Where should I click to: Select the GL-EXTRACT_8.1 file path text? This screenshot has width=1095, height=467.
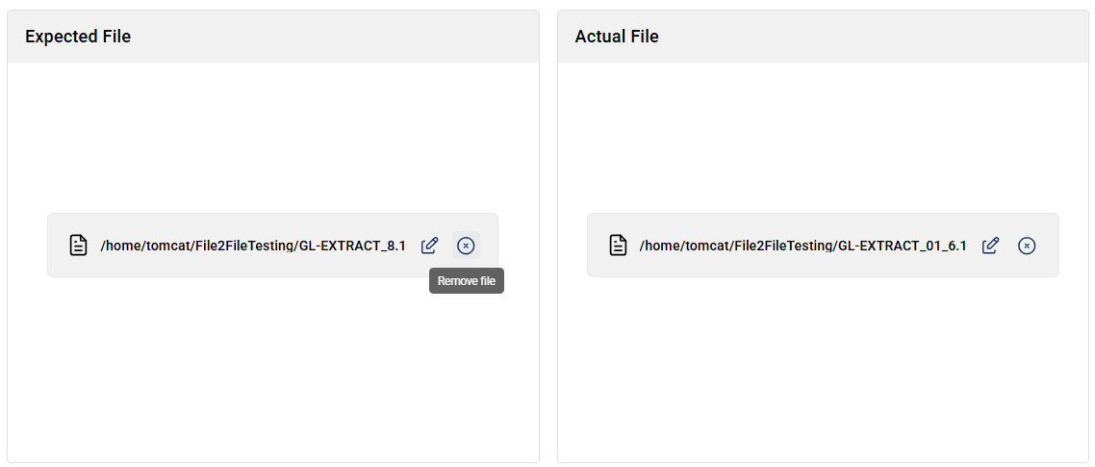click(253, 246)
